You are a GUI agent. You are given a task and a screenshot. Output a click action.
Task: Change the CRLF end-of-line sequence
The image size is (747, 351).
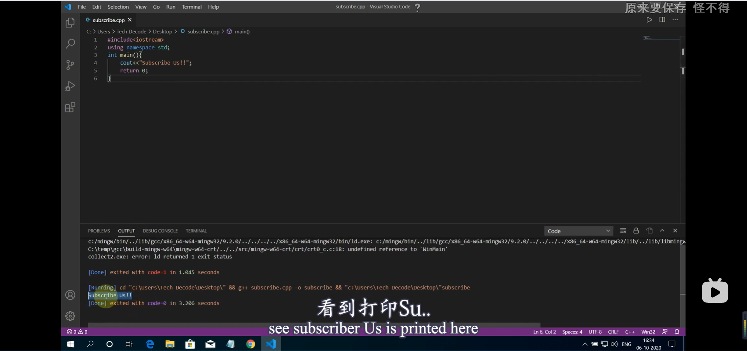click(x=613, y=332)
